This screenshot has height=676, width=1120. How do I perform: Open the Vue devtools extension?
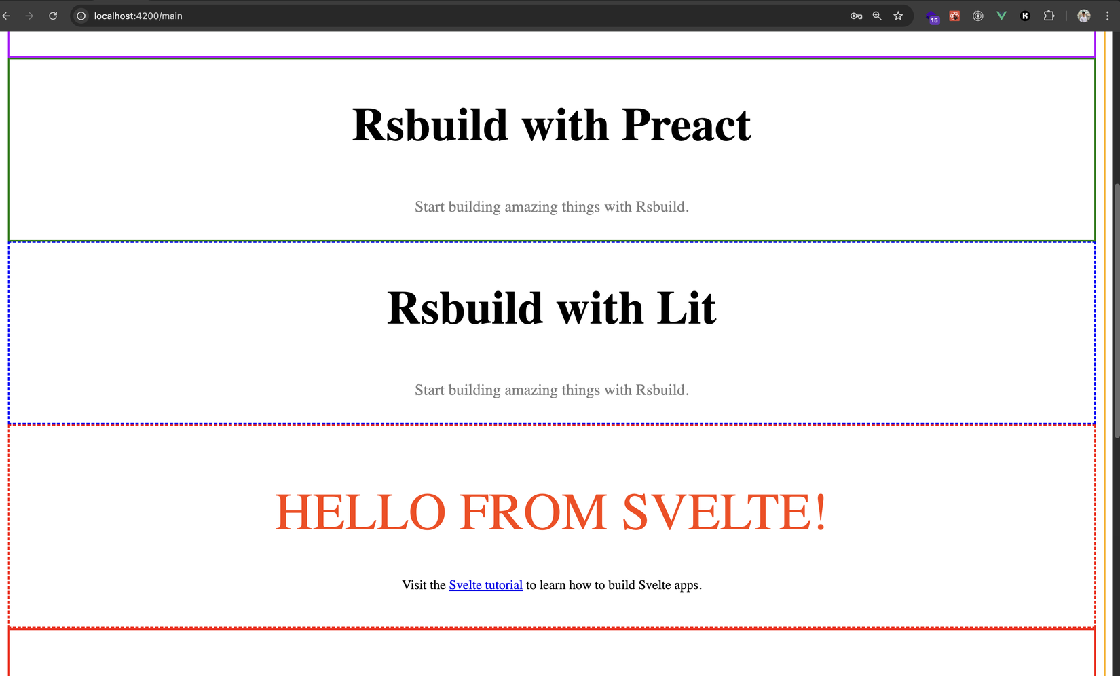click(1001, 16)
